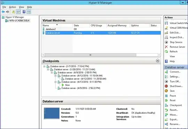The image size is (188, 129).
Task: Click Export... action
Action: click(x=171, y=119)
